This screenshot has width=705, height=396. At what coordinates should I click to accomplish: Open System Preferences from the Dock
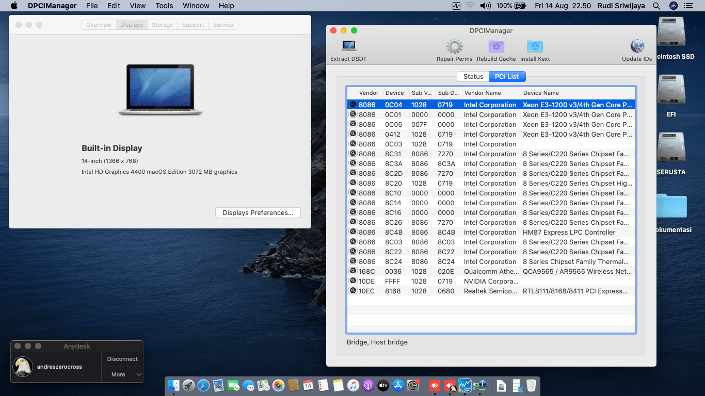[x=413, y=385]
